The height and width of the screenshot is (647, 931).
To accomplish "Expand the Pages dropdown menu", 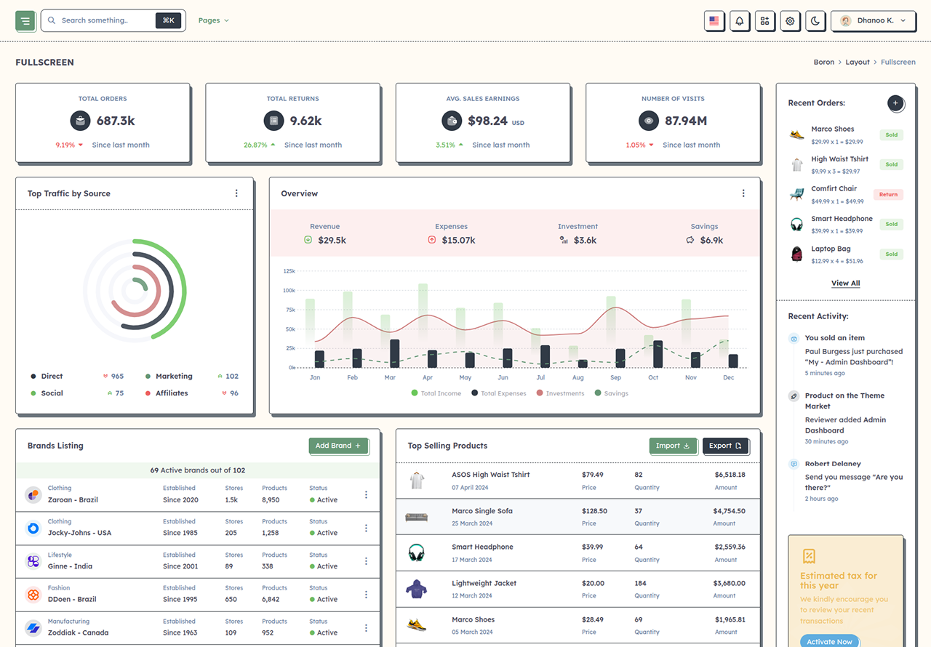I will tap(214, 20).
